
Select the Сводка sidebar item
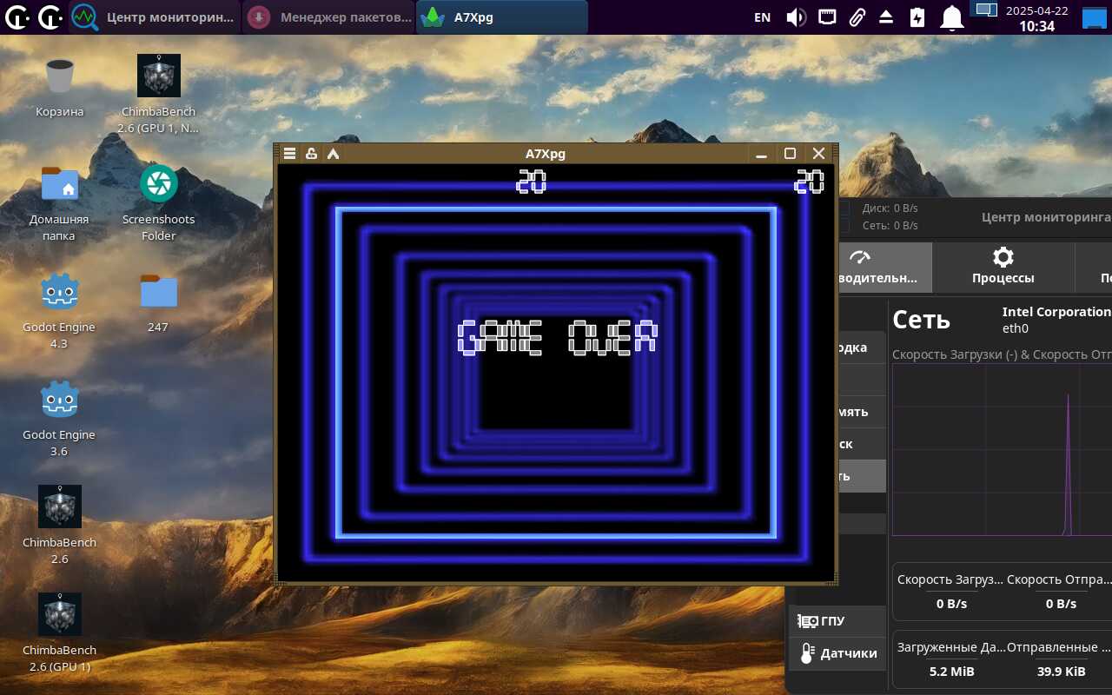point(862,347)
